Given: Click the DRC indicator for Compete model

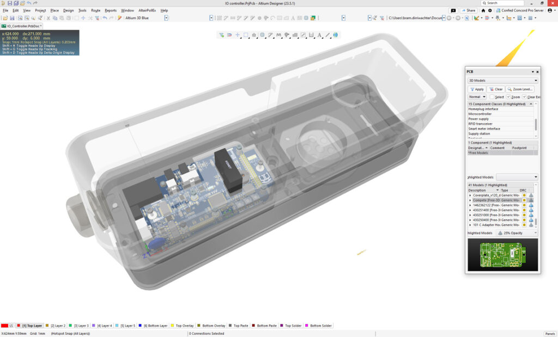Looking at the screenshot, I should (524, 200).
